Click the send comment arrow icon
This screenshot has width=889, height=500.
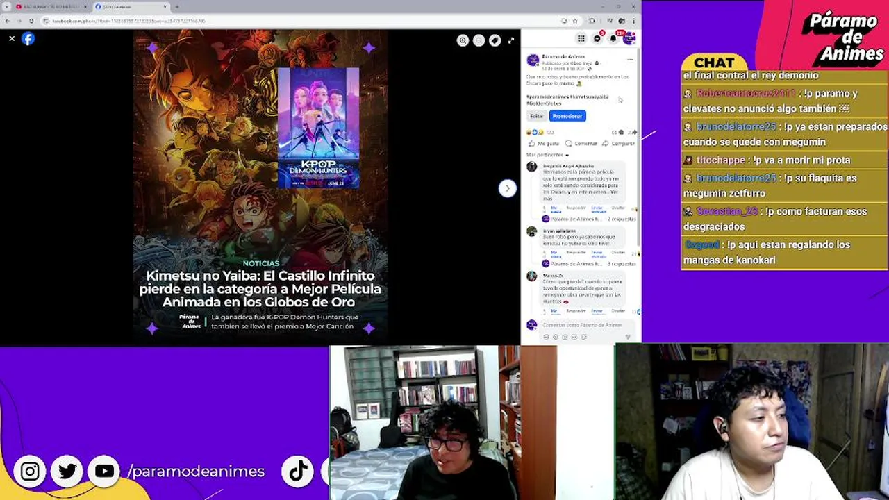(628, 337)
